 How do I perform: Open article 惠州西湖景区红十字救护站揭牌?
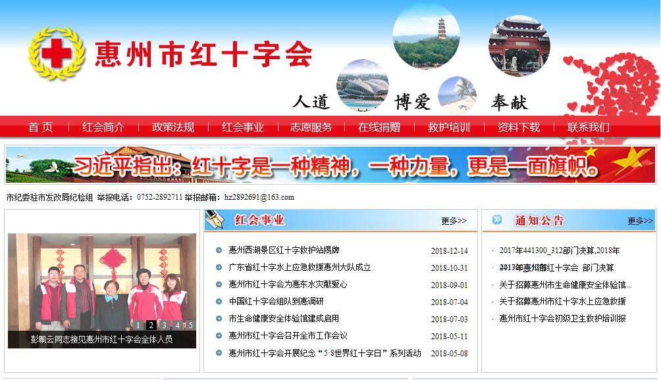(x=284, y=250)
